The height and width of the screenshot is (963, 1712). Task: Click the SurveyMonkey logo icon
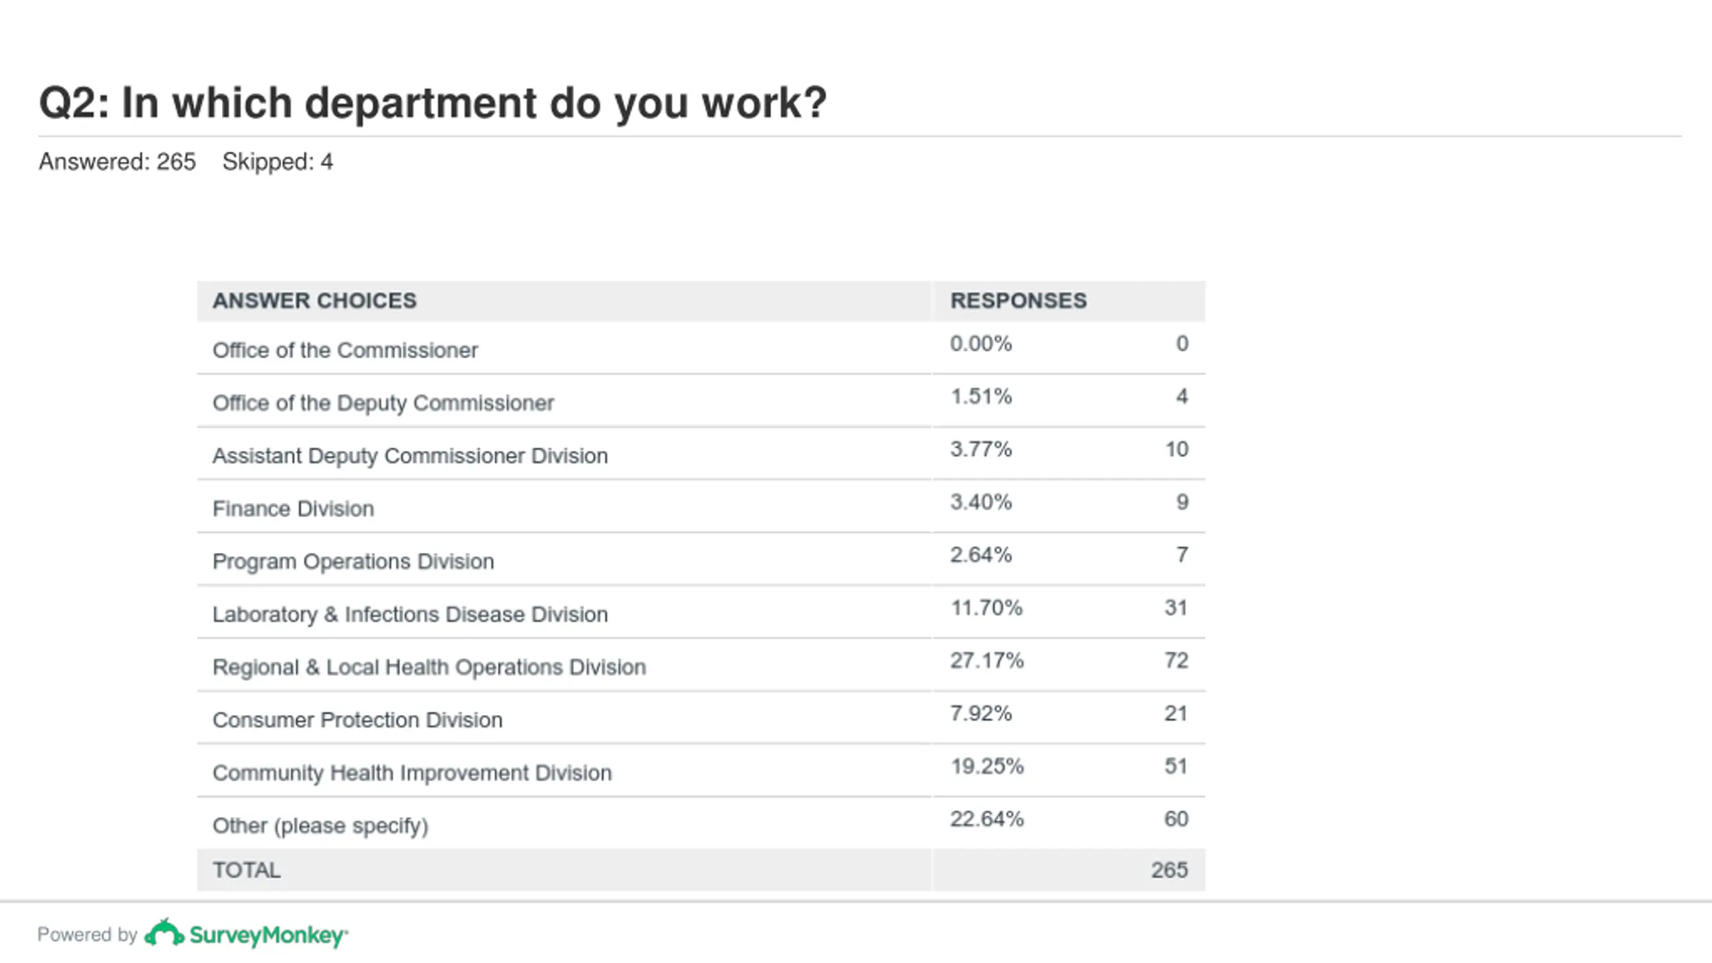coord(164,933)
